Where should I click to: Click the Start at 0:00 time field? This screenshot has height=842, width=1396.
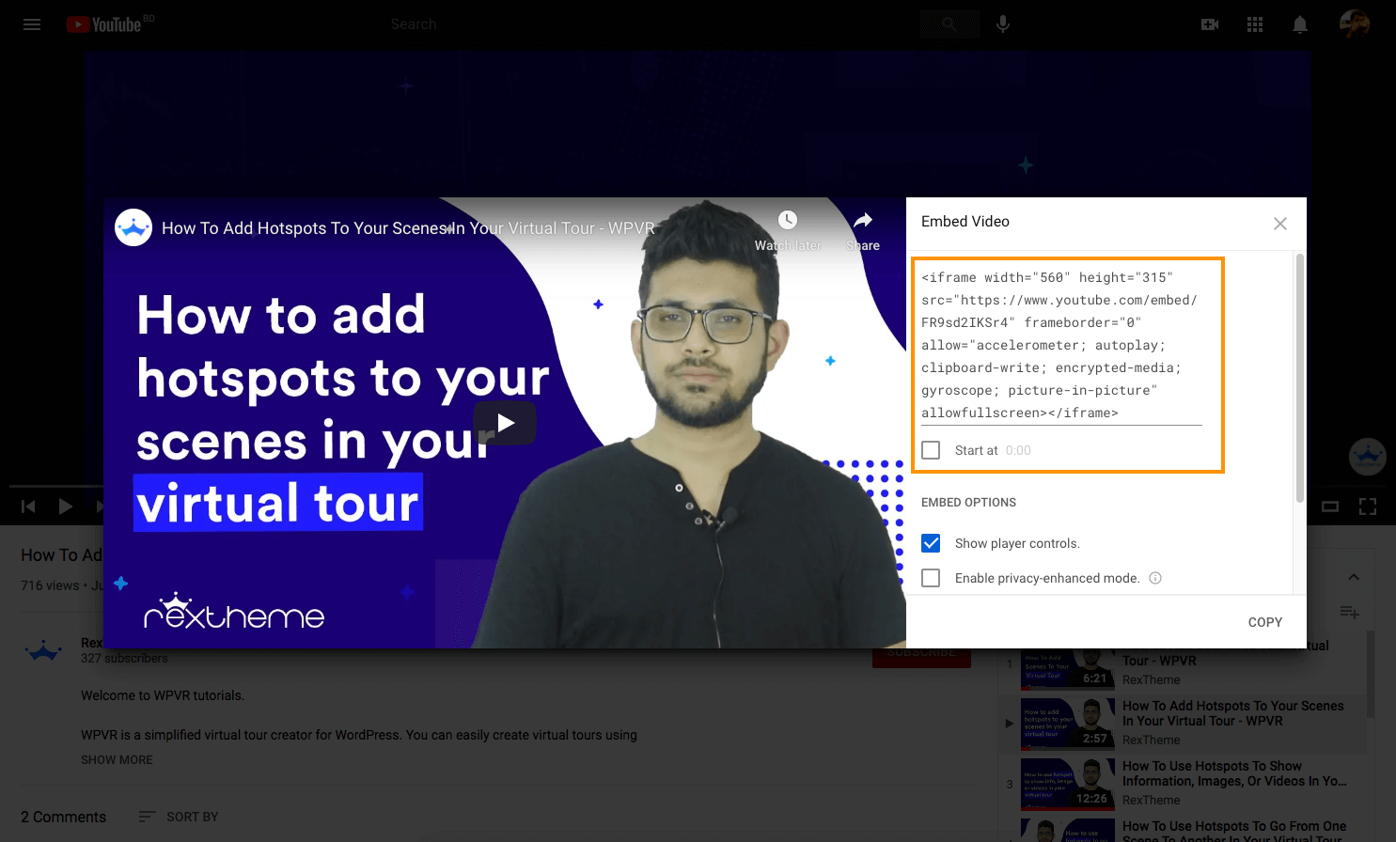click(1018, 450)
